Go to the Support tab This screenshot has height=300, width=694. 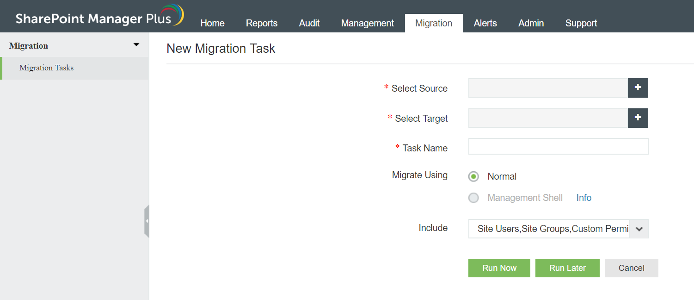581,23
